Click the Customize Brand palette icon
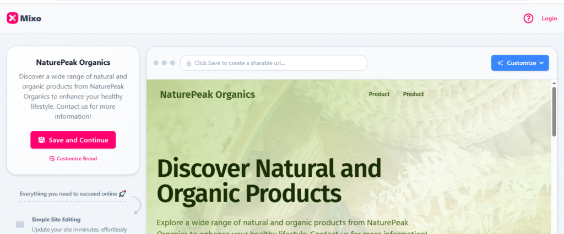This screenshot has width=564, height=234. click(x=52, y=158)
